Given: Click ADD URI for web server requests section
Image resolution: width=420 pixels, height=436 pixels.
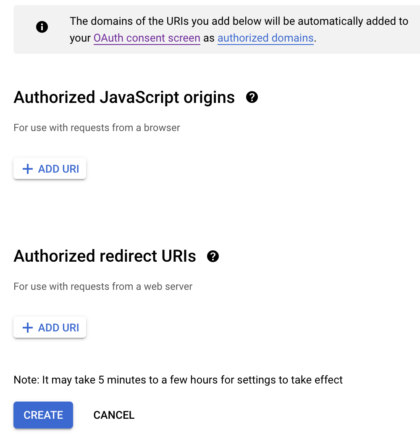Looking at the screenshot, I should coord(50,327).
